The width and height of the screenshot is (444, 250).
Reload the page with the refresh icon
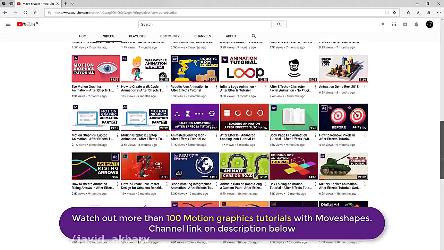click(25, 12)
